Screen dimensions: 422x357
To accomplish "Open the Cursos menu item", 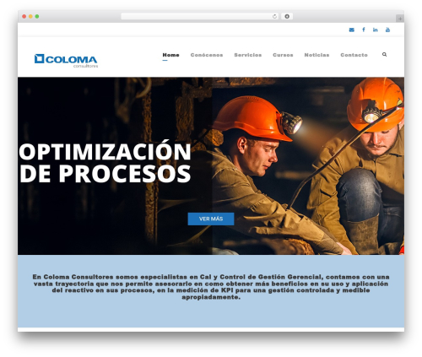I will [x=283, y=55].
